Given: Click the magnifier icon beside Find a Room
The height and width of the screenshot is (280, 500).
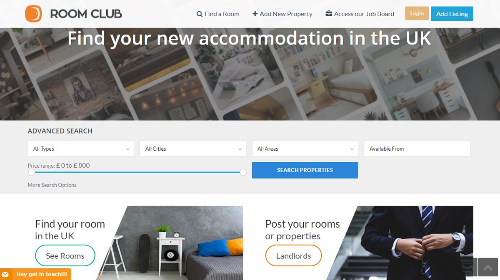Looking at the screenshot, I should point(200,14).
